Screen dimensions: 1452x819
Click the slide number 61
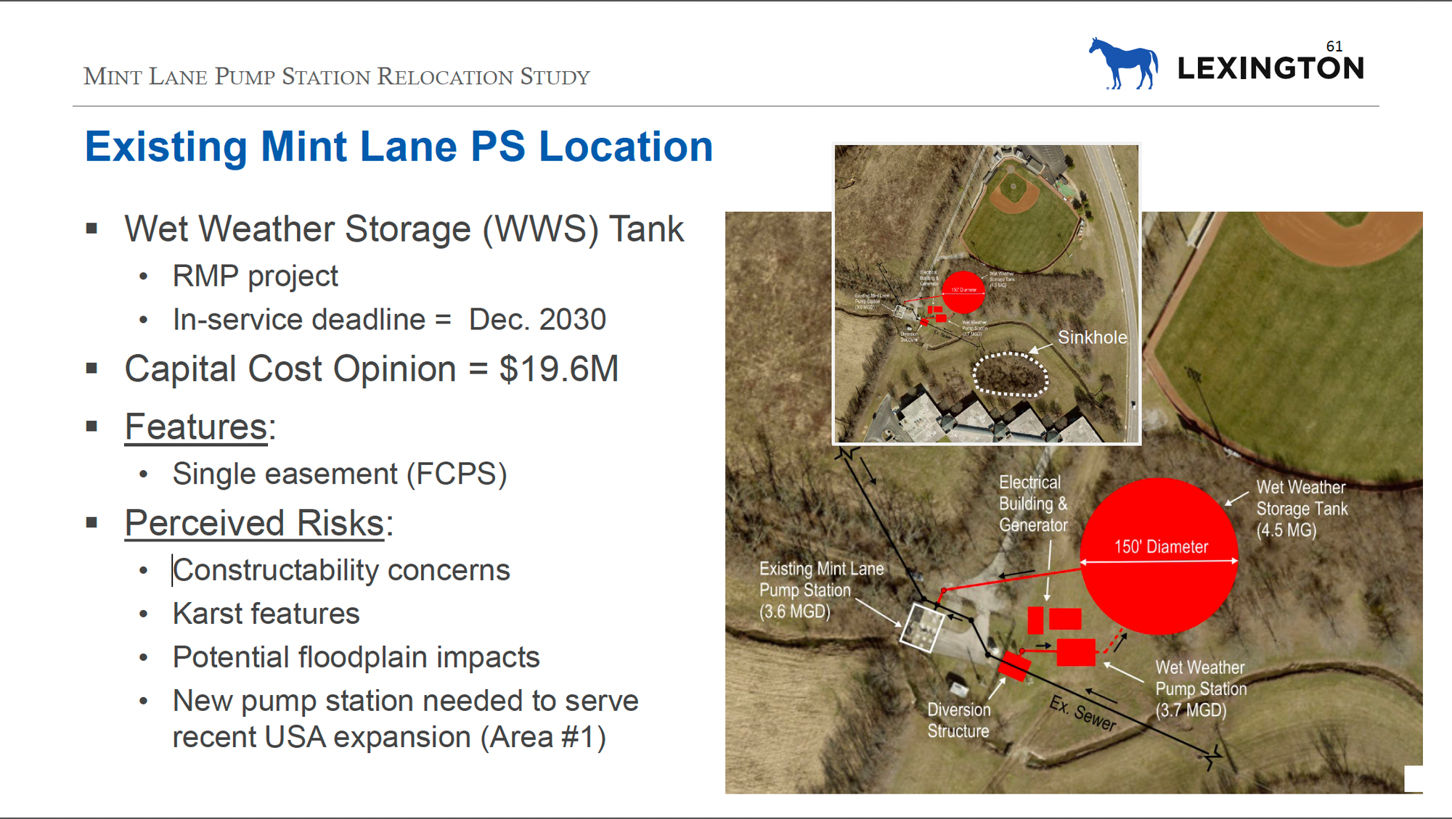point(1334,46)
